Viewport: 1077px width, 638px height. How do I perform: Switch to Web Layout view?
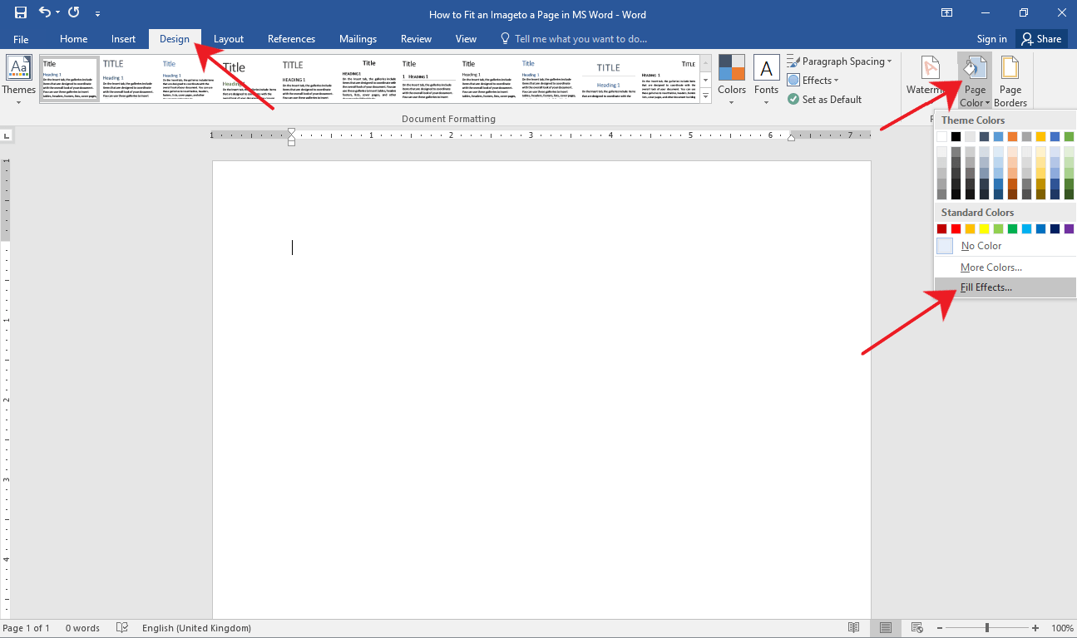[916, 627]
